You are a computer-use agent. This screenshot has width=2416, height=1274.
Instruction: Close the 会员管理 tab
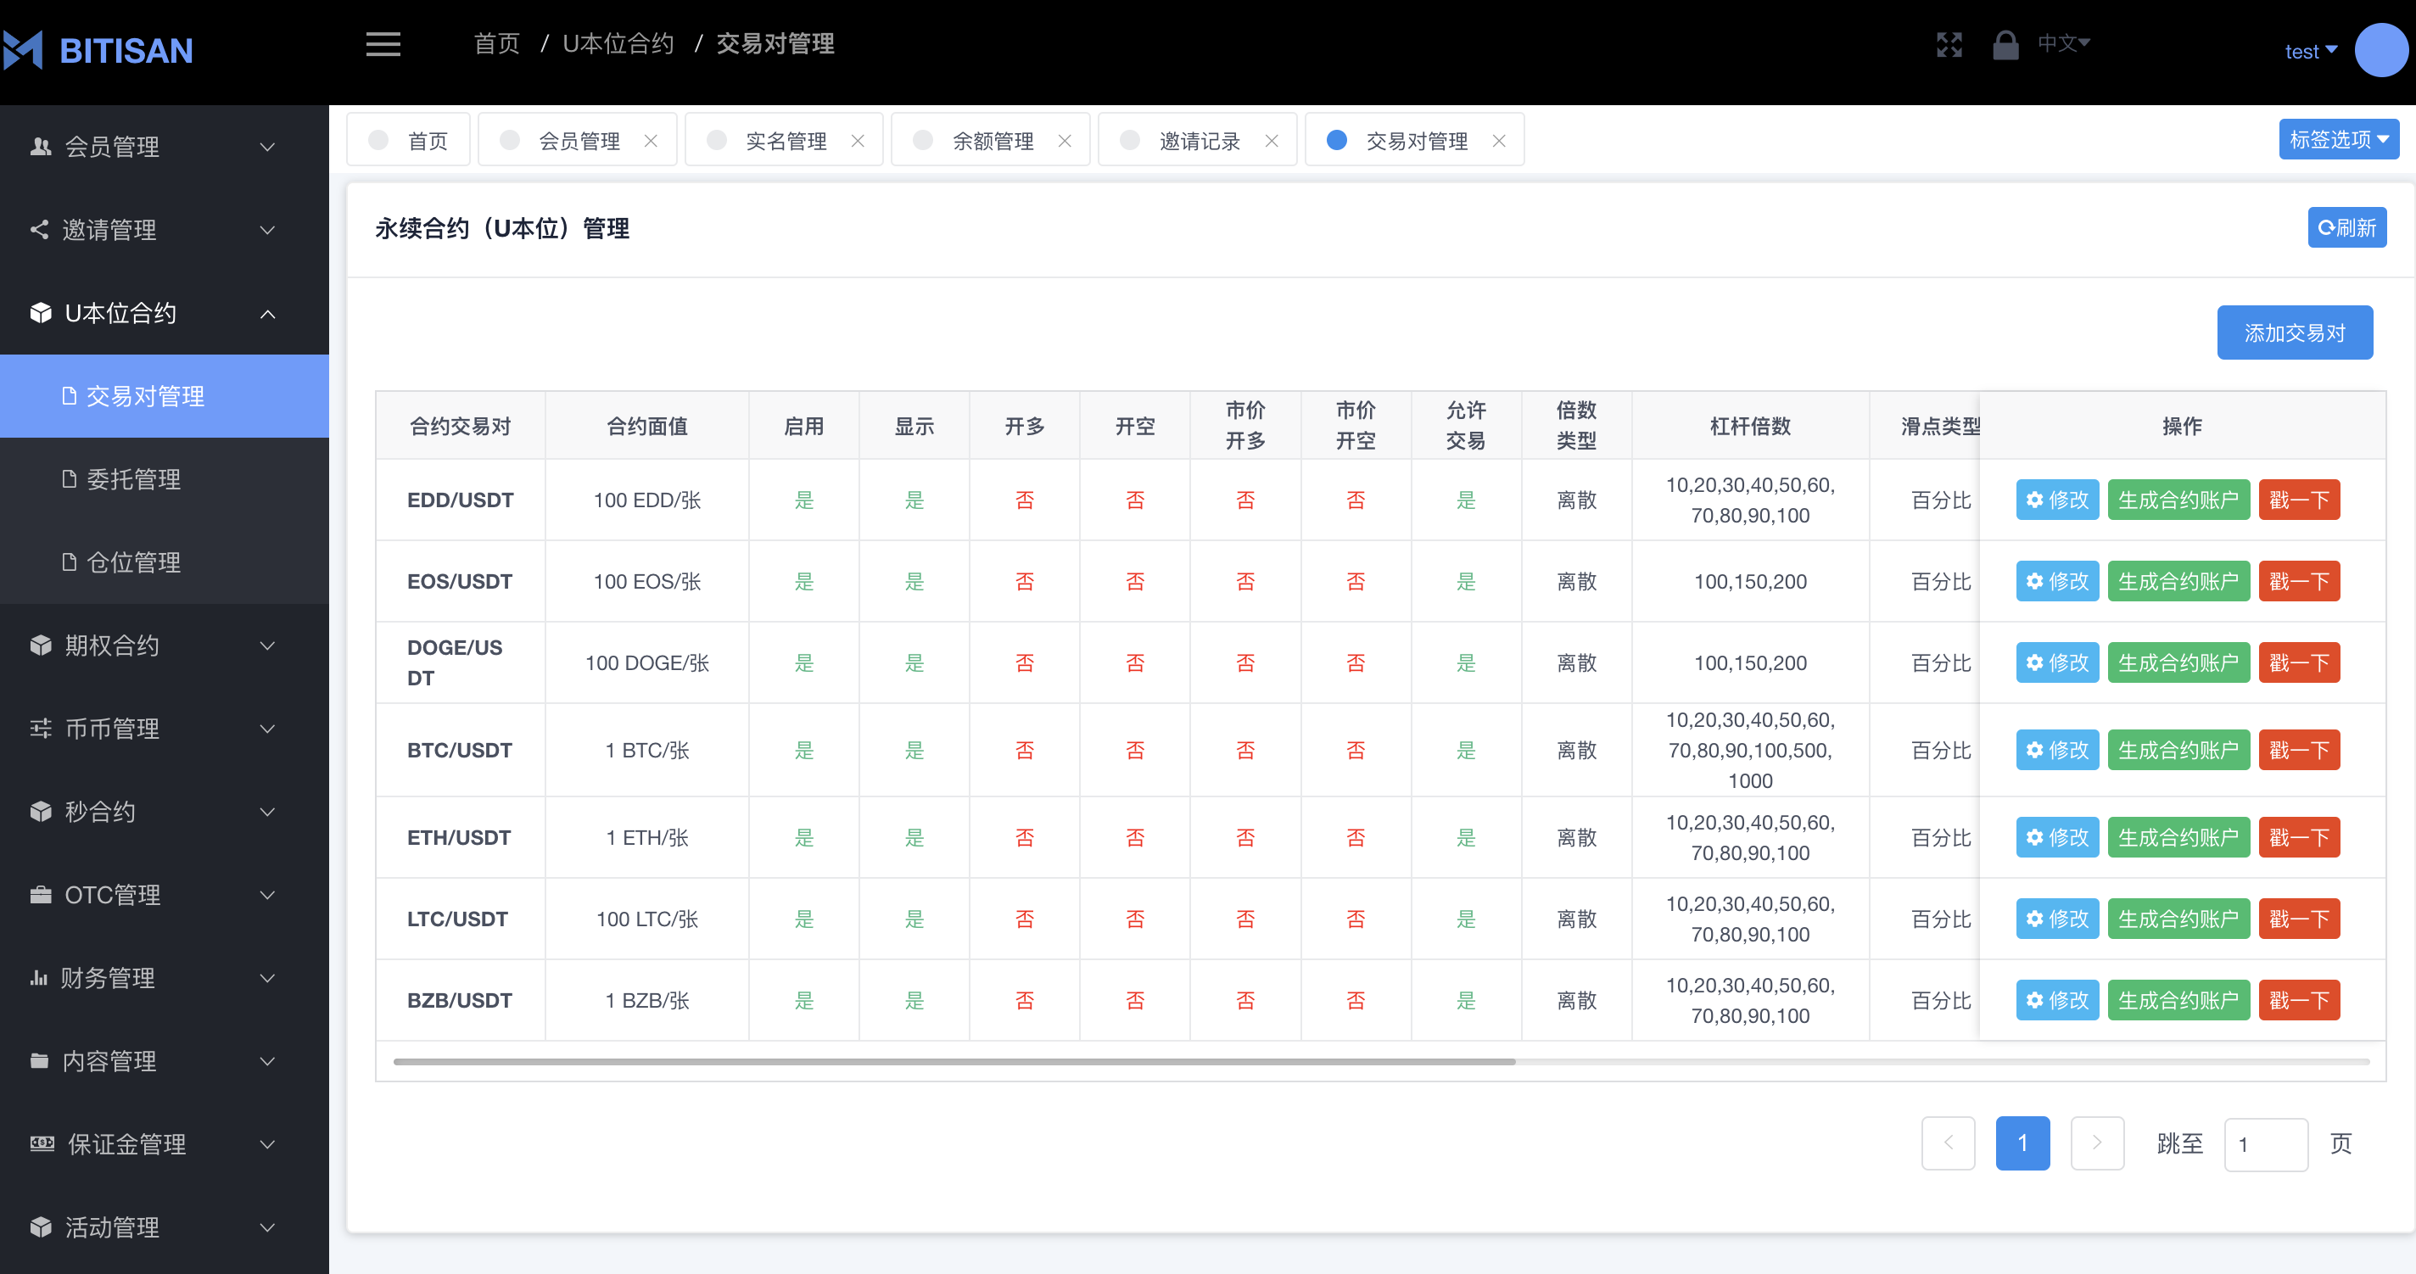[x=651, y=141]
